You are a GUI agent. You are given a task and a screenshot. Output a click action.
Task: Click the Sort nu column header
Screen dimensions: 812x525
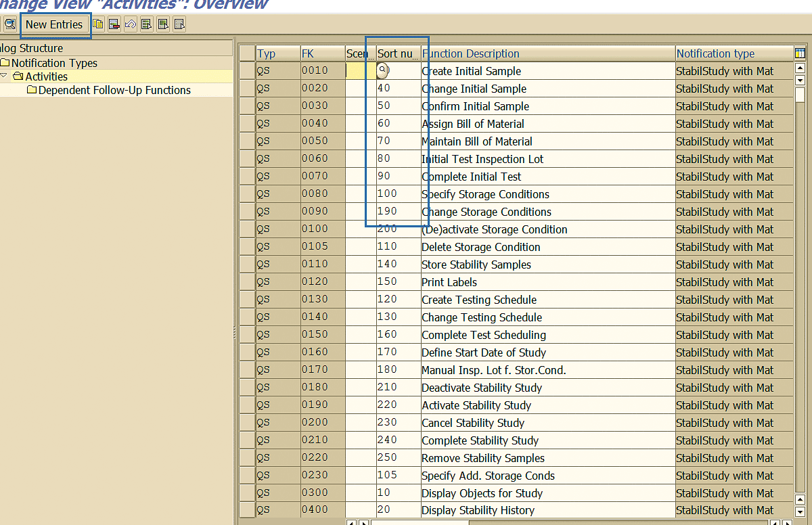(x=399, y=53)
